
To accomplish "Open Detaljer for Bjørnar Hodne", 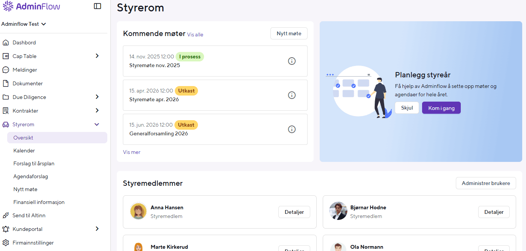I will pyautogui.click(x=494, y=212).
